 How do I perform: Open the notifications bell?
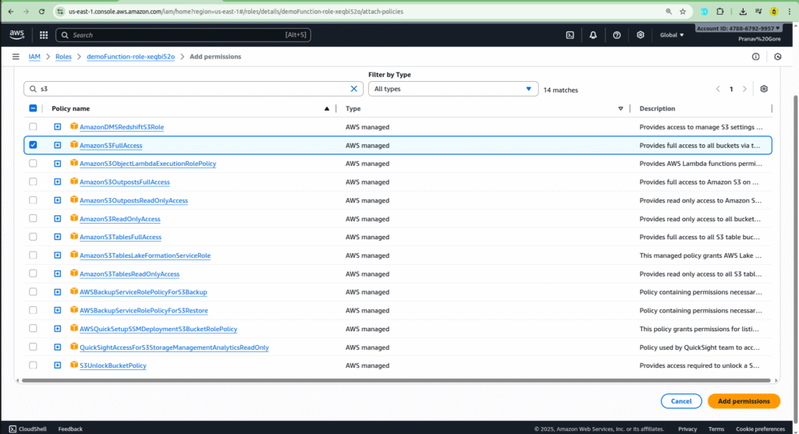click(593, 35)
